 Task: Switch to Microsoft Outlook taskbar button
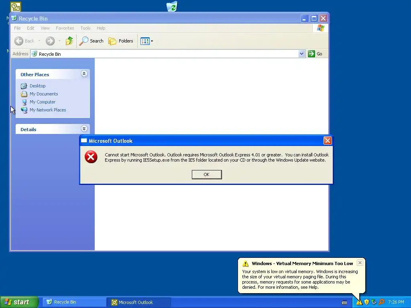click(x=139, y=302)
